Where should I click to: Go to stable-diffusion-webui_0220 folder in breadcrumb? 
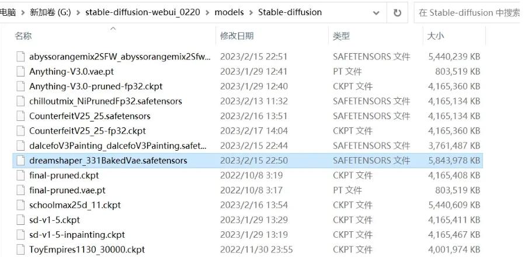click(142, 12)
